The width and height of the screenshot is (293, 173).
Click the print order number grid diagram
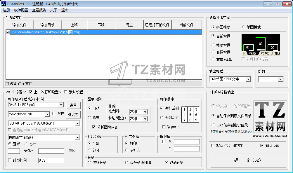click(190, 115)
